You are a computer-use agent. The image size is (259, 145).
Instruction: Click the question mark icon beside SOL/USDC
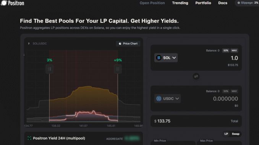pyautogui.click(x=29, y=44)
